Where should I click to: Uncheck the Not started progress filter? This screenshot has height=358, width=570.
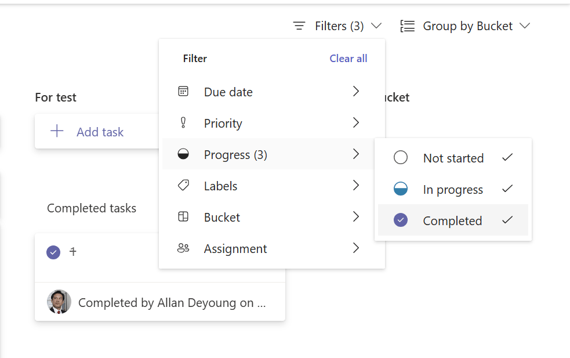coord(453,158)
